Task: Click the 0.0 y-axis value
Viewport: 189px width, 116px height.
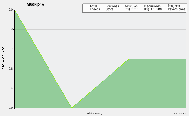Action: coord(11,108)
